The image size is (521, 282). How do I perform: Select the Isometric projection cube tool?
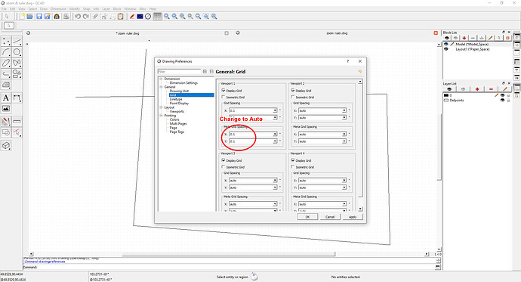[x=6, y=146]
